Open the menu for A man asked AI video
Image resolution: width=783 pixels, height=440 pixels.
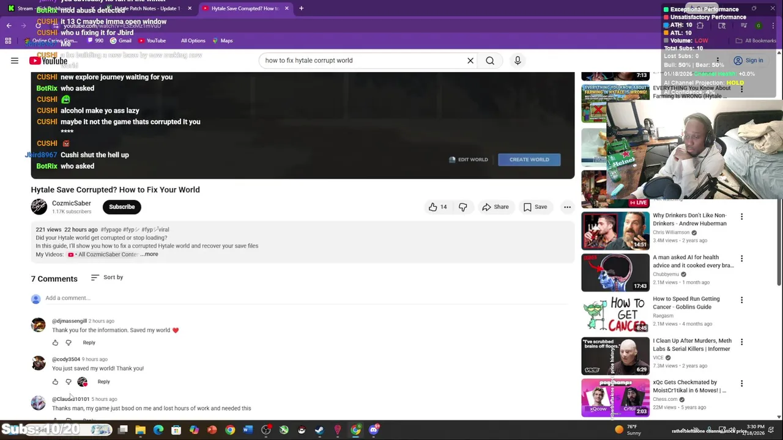tap(741, 258)
